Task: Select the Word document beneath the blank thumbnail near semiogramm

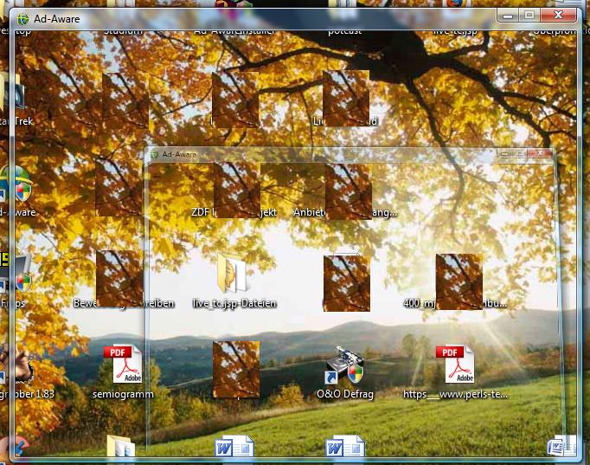Action: tap(234, 446)
